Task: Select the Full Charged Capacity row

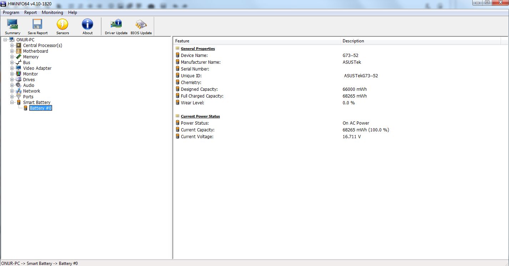Action: click(341, 96)
